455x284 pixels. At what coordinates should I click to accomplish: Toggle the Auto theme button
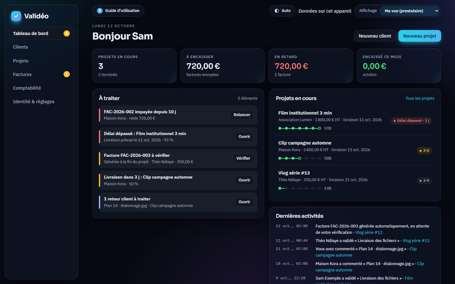282,11
